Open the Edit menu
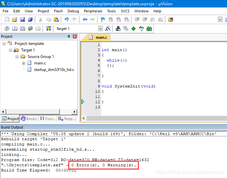Viewport: 227px width, 178px height. tap(17, 11)
